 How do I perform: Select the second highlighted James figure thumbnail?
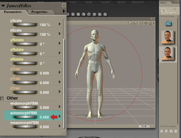point(168,53)
